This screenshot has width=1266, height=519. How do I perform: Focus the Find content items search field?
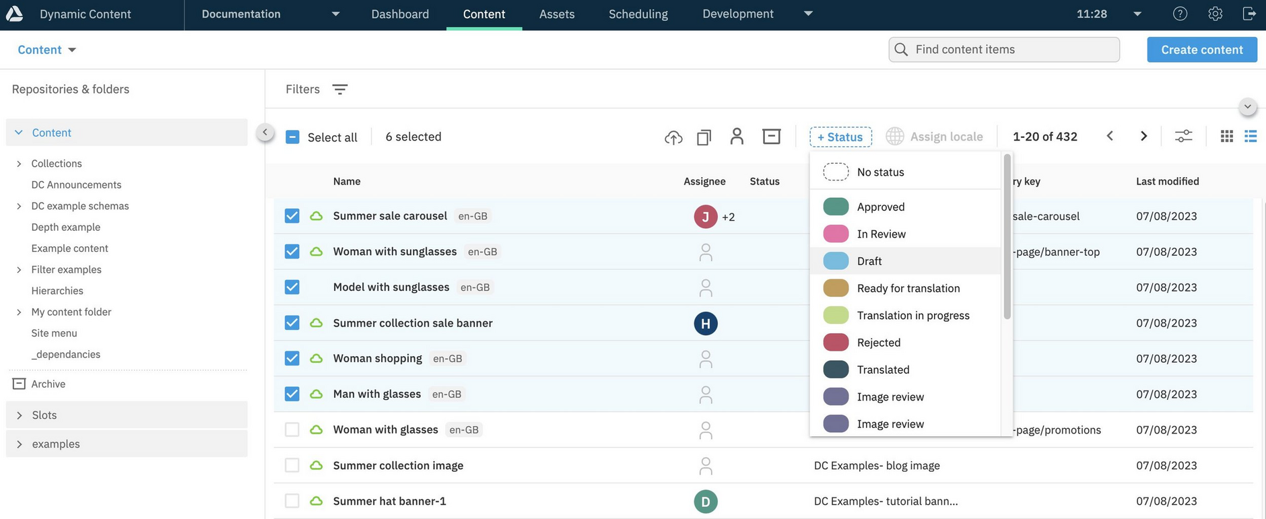[1004, 50]
